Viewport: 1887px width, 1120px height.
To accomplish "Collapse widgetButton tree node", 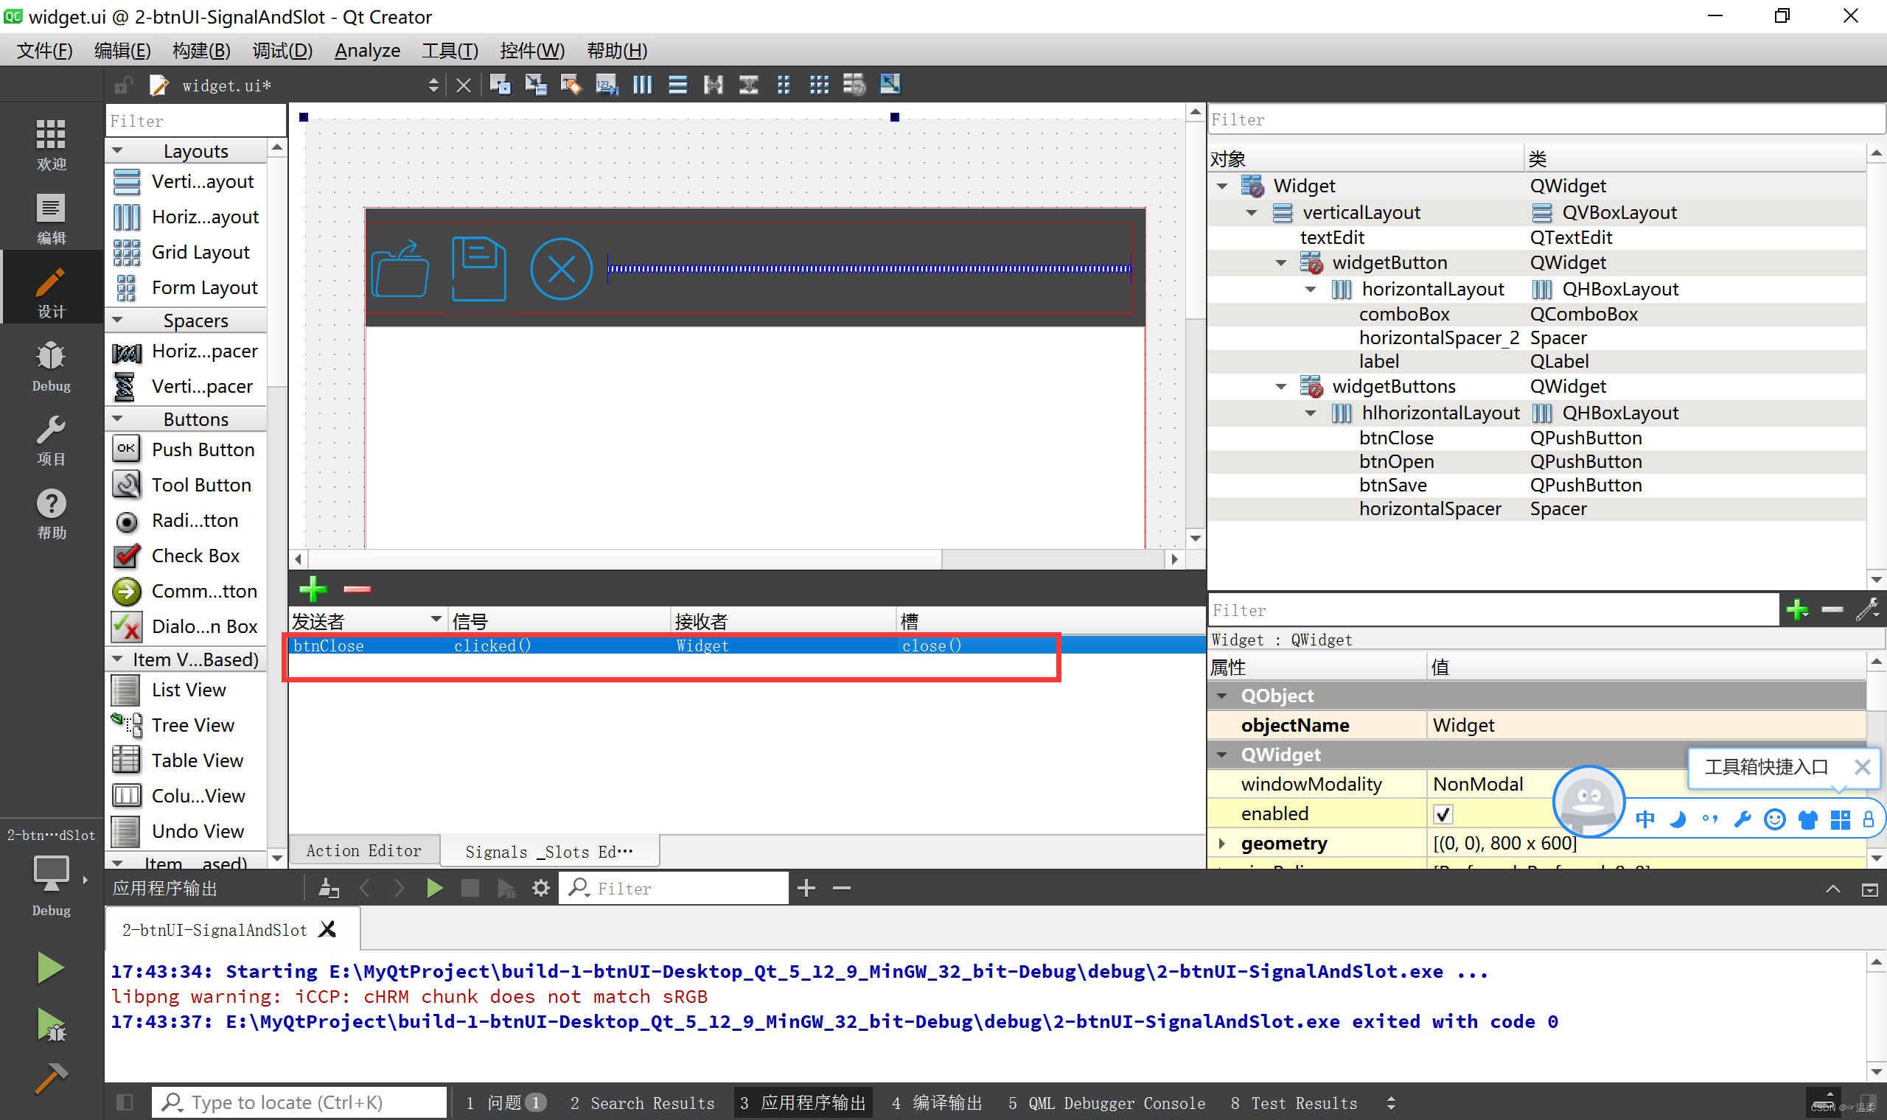I will click(x=1281, y=262).
